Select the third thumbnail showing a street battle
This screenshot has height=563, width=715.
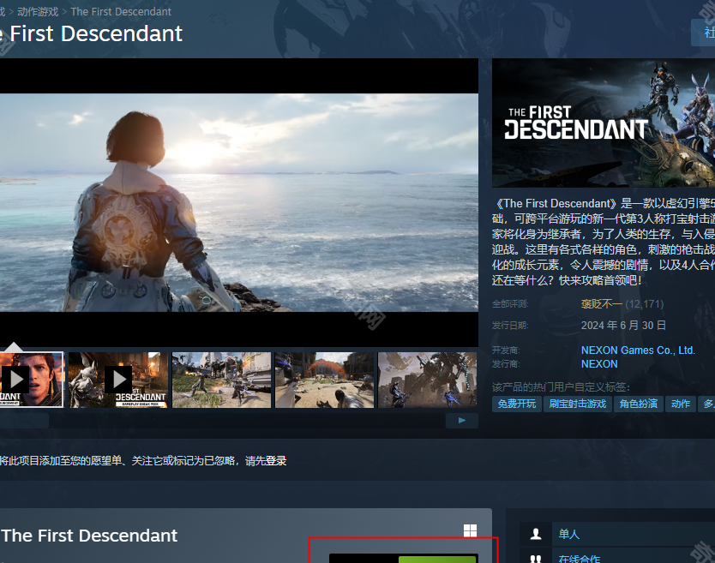221,380
